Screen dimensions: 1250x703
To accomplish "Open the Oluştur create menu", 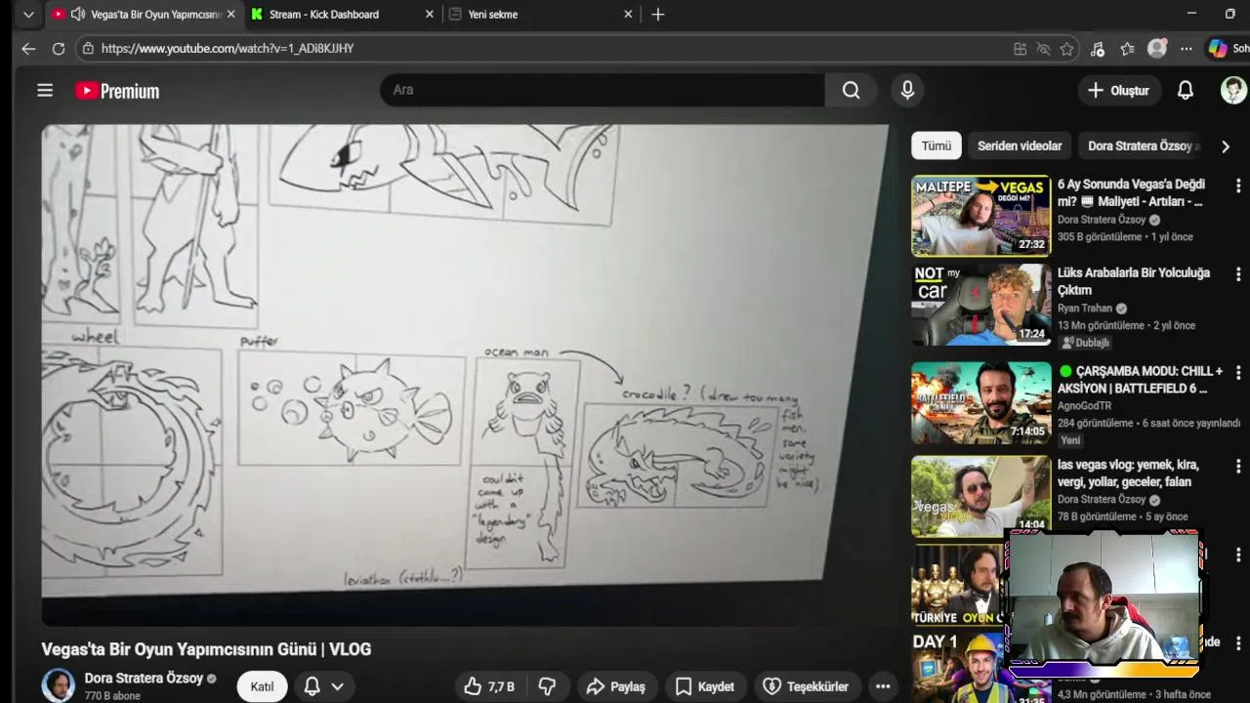I will 1118,90.
